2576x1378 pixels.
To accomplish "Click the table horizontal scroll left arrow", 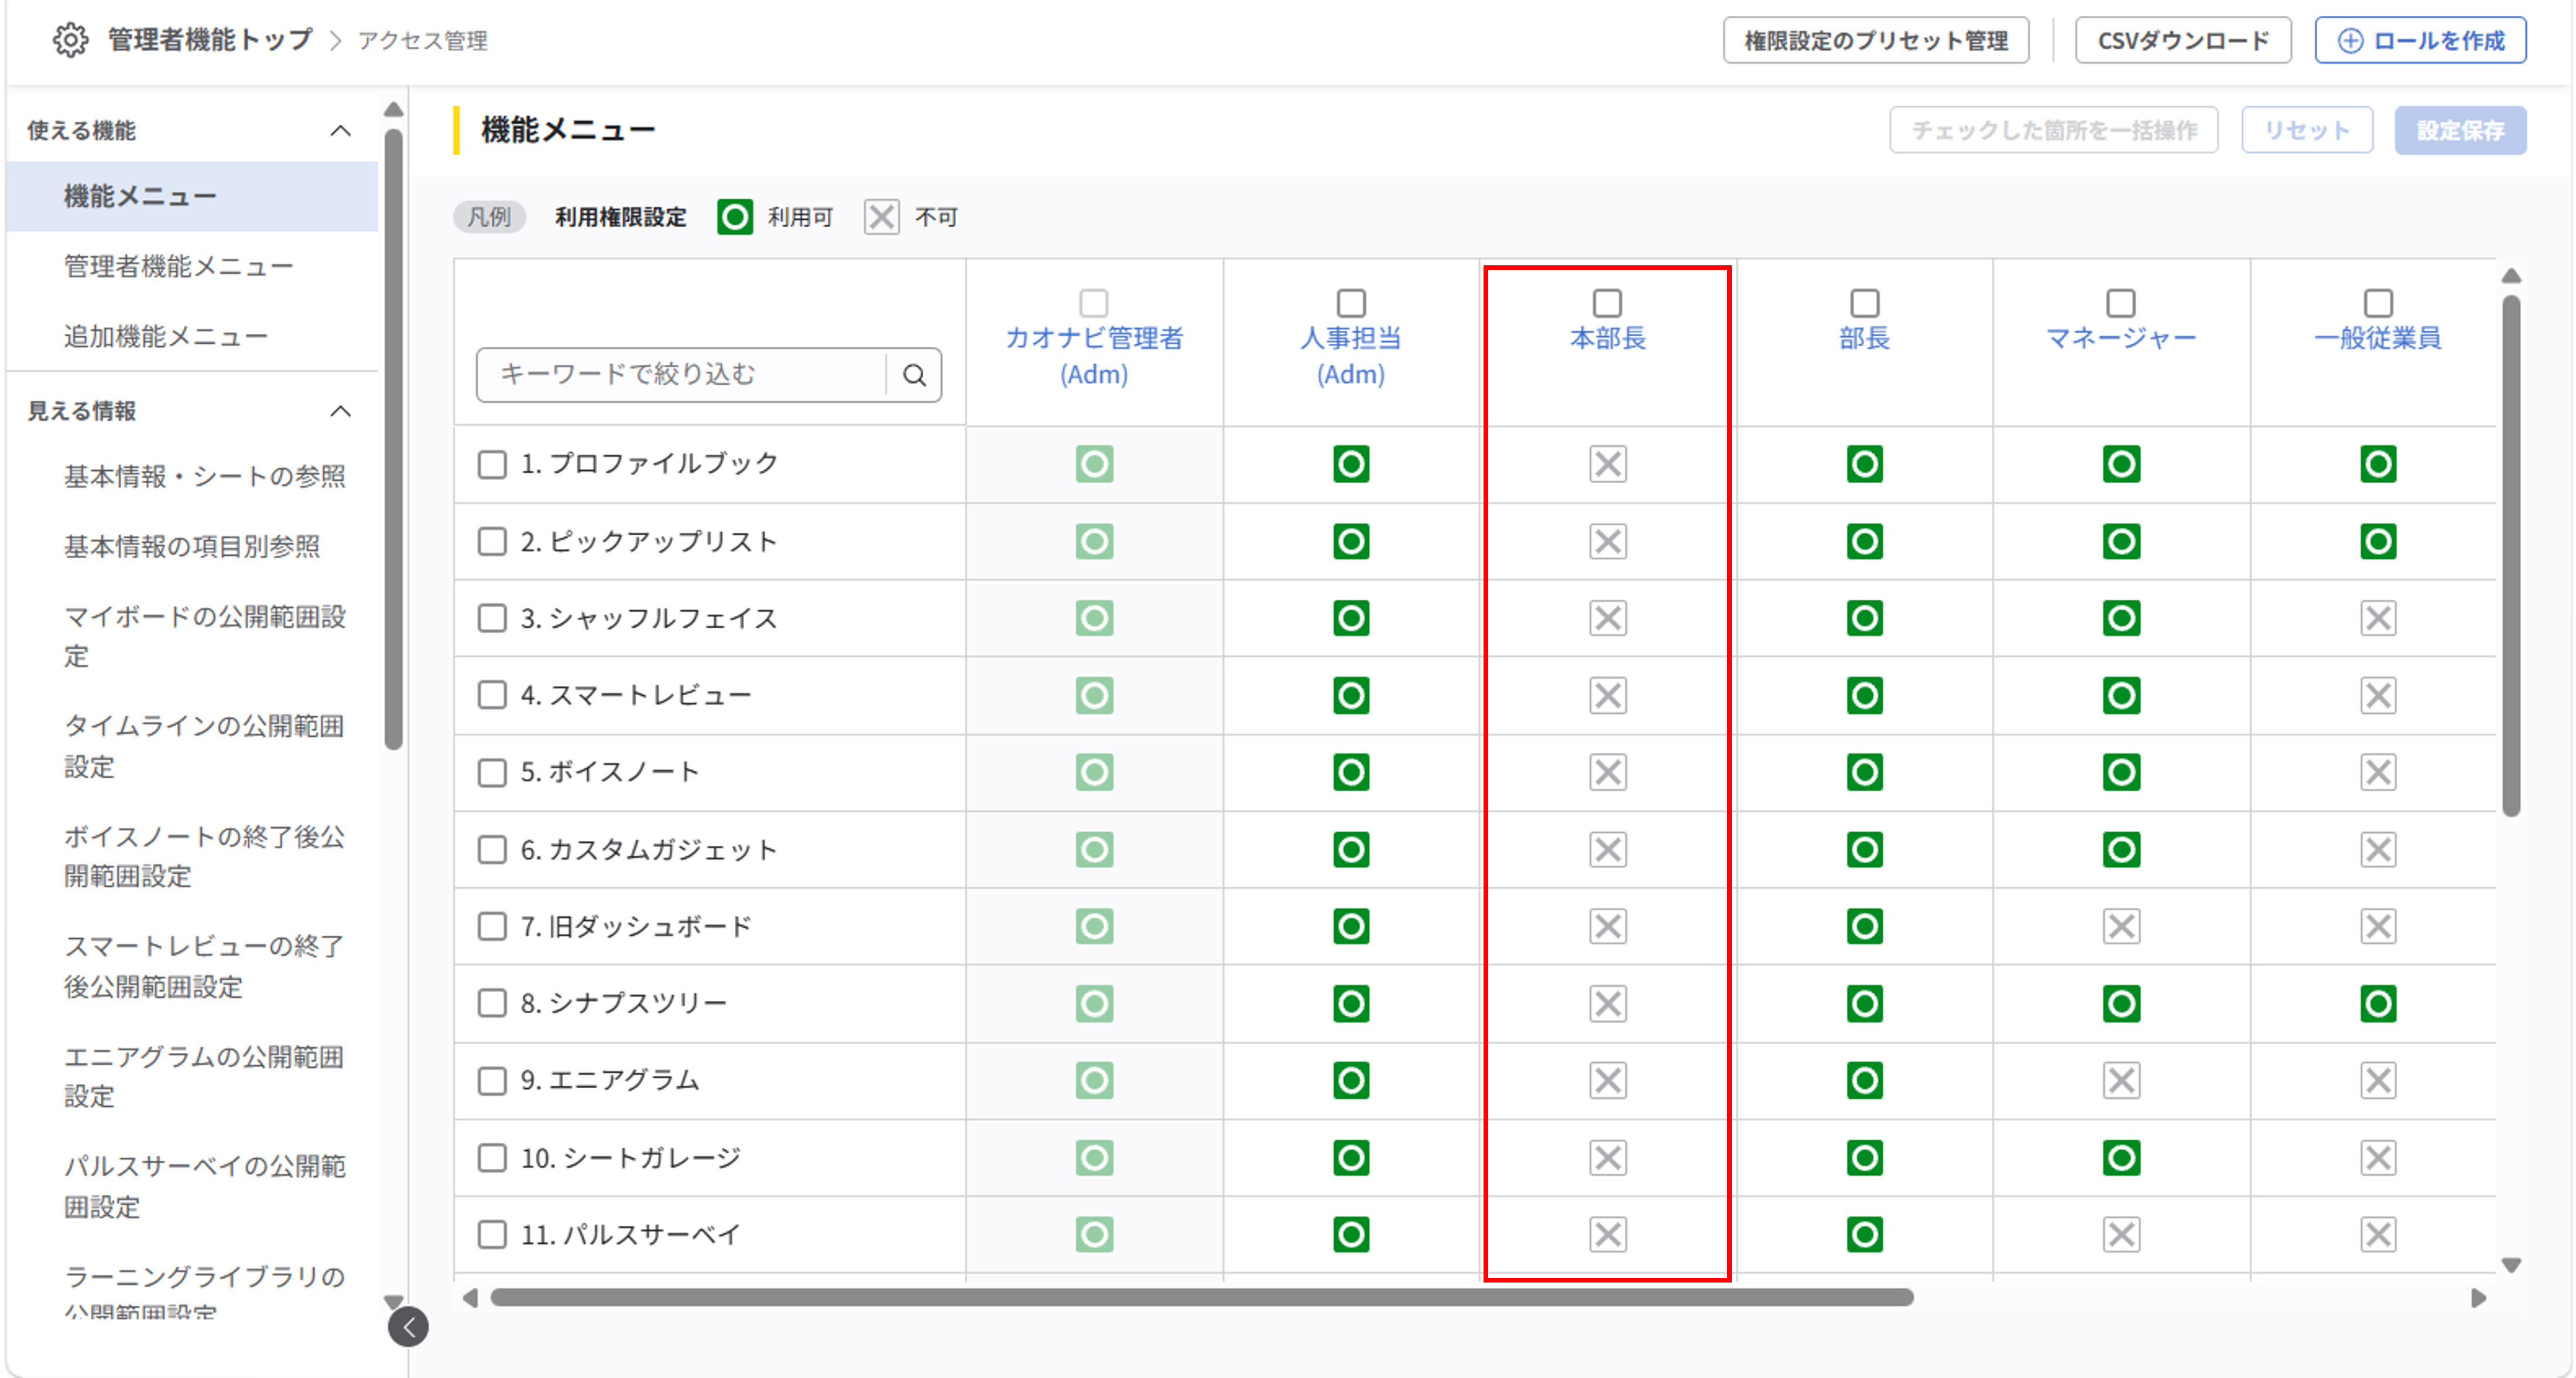I will [470, 1298].
